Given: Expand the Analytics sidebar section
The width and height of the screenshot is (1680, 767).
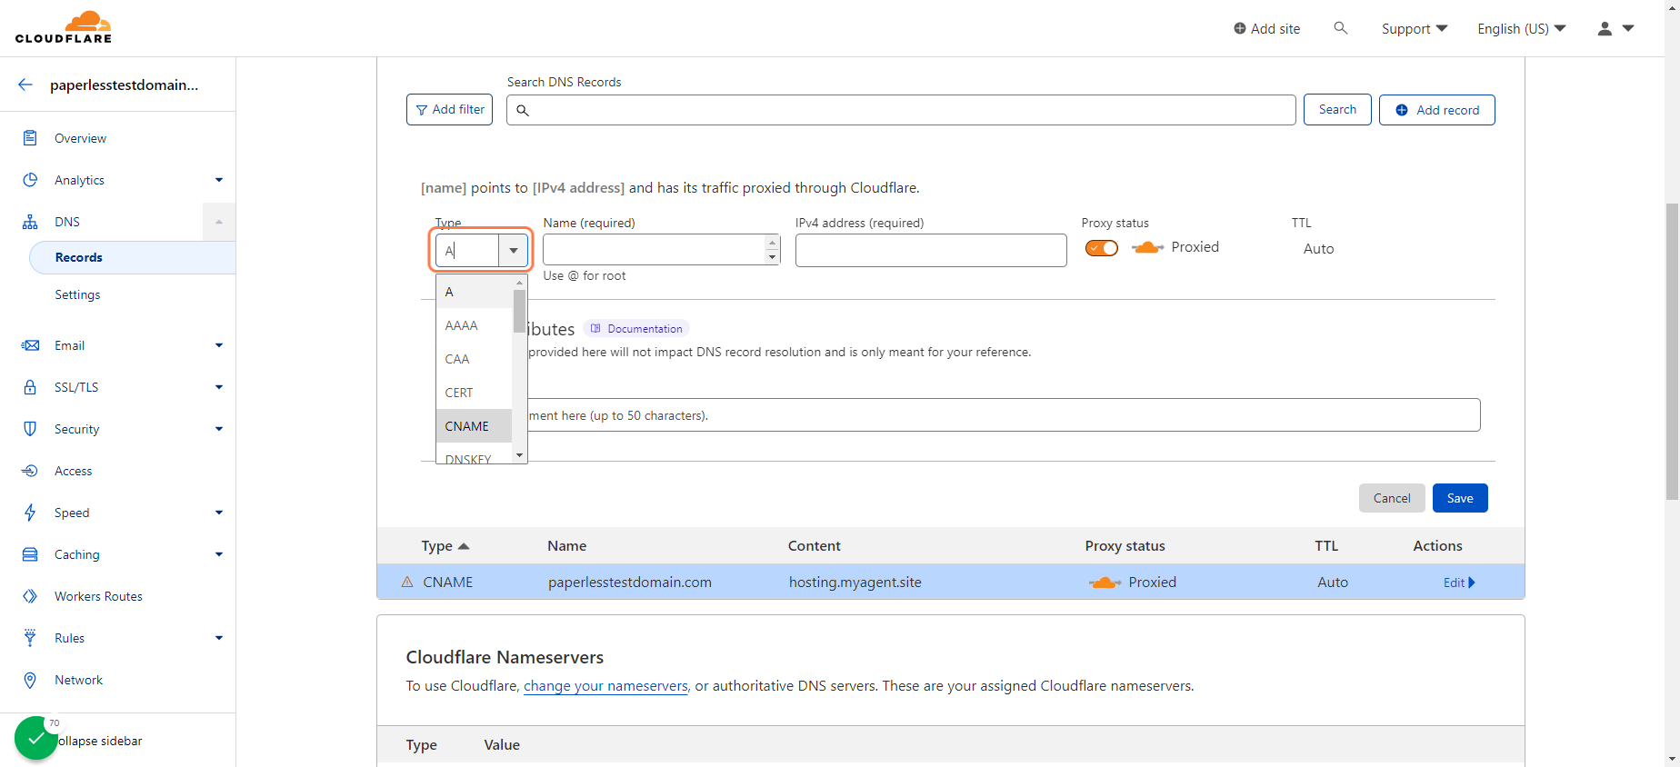Looking at the screenshot, I should coord(219,180).
